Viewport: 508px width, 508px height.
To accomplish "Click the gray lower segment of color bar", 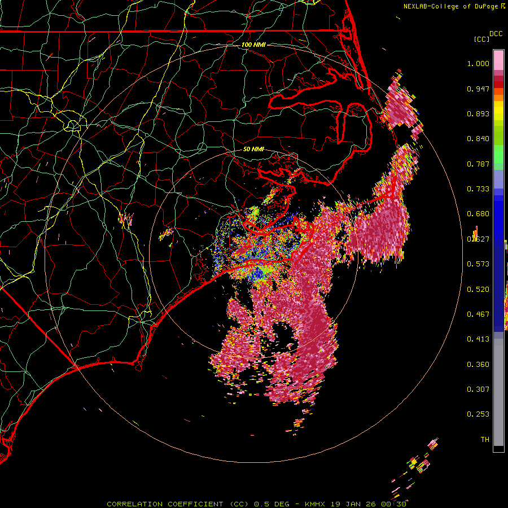I will point(498,392).
